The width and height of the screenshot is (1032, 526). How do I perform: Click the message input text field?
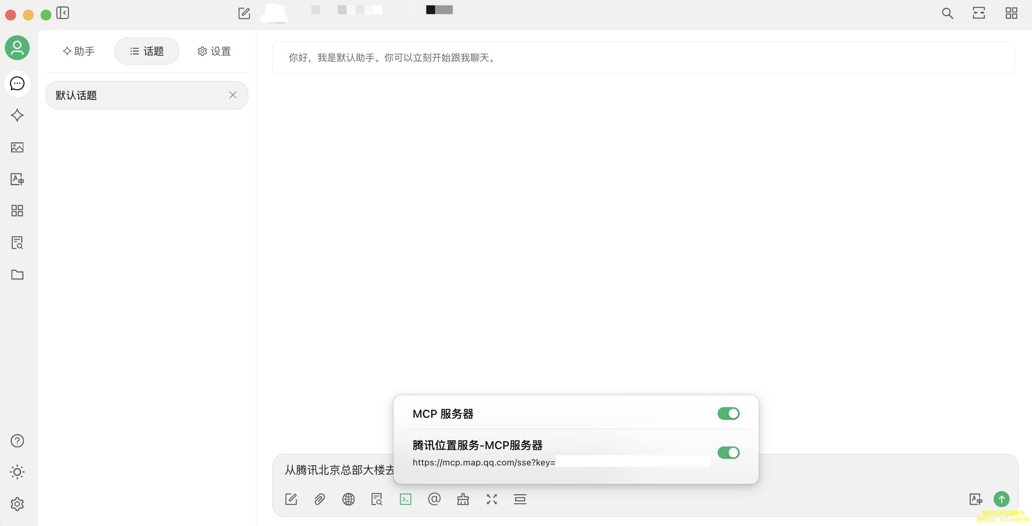point(336,470)
